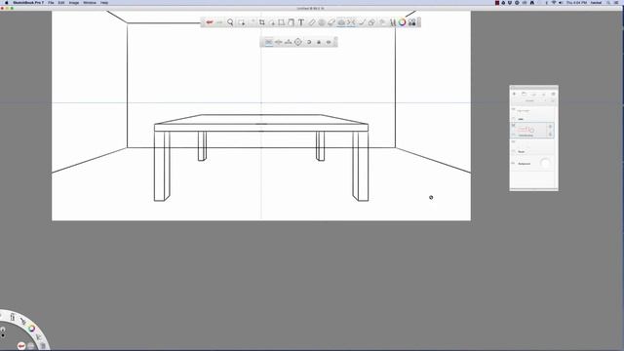
Task: Open the layer blend mode dropdown
Action: coord(529,100)
